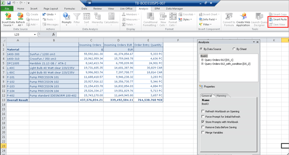Select cell with SunFun / 1200 cm3

[54, 54]
